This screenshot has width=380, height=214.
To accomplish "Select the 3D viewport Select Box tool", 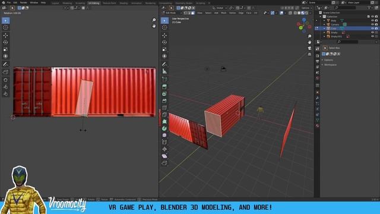I will point(164,21).
